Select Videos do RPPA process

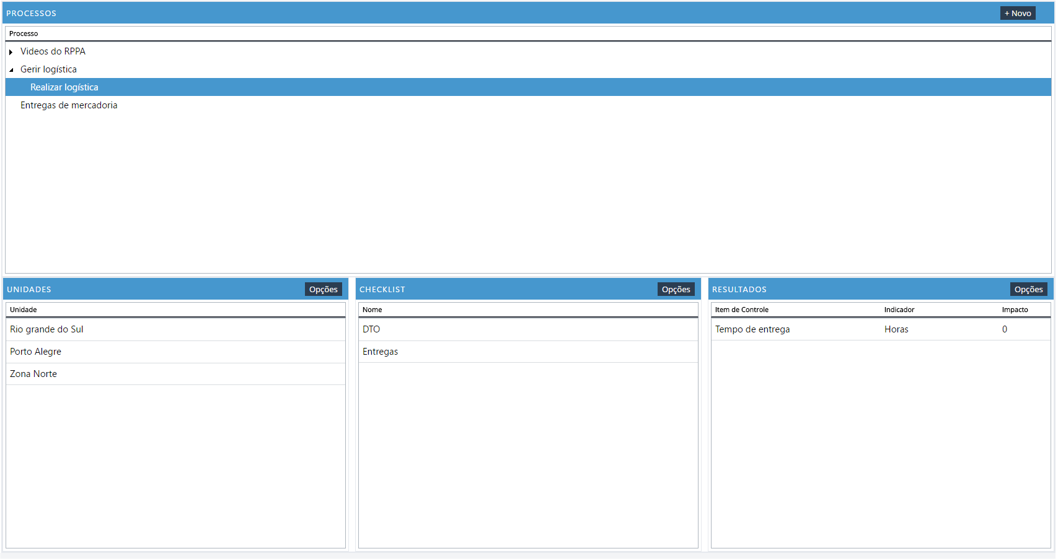pos(53,51)
